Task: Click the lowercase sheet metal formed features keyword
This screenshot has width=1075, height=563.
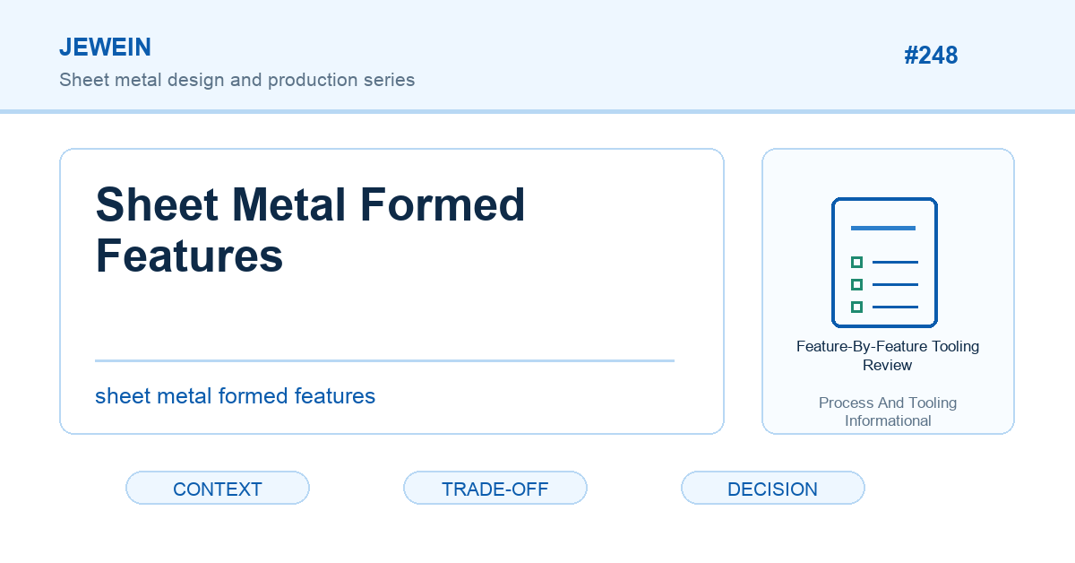Action: click(x=235, y=395)
